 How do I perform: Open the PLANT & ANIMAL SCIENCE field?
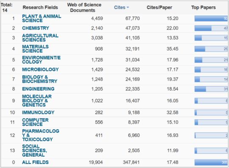click(42, 18)
